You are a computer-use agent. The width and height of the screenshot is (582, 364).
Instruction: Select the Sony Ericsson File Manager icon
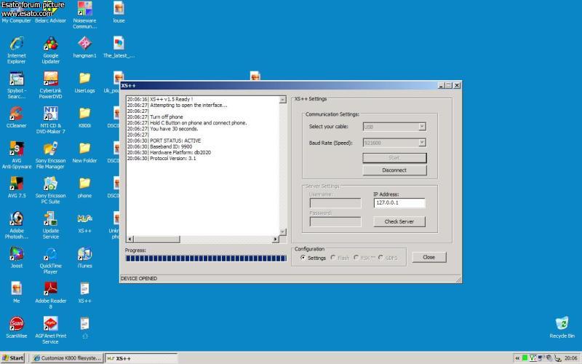pyautogui.click(x=50, y=155)
